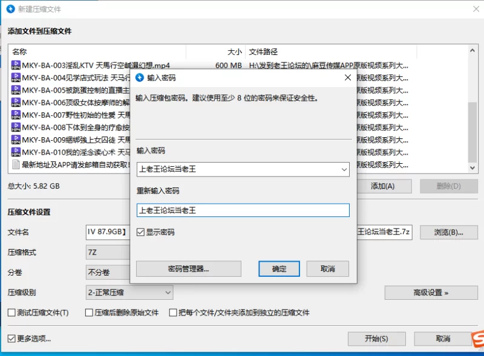Click the file list scrollbar up arrow
This screenshot has width=484, height=356.
pos(473,50)
